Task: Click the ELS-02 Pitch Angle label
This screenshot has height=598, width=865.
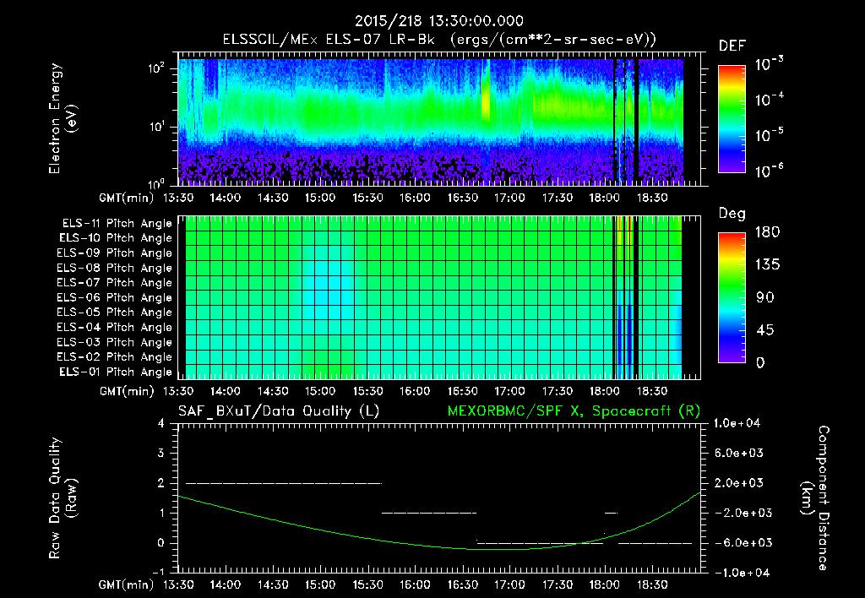Action: pyautogui.click(x=115, y=357)
